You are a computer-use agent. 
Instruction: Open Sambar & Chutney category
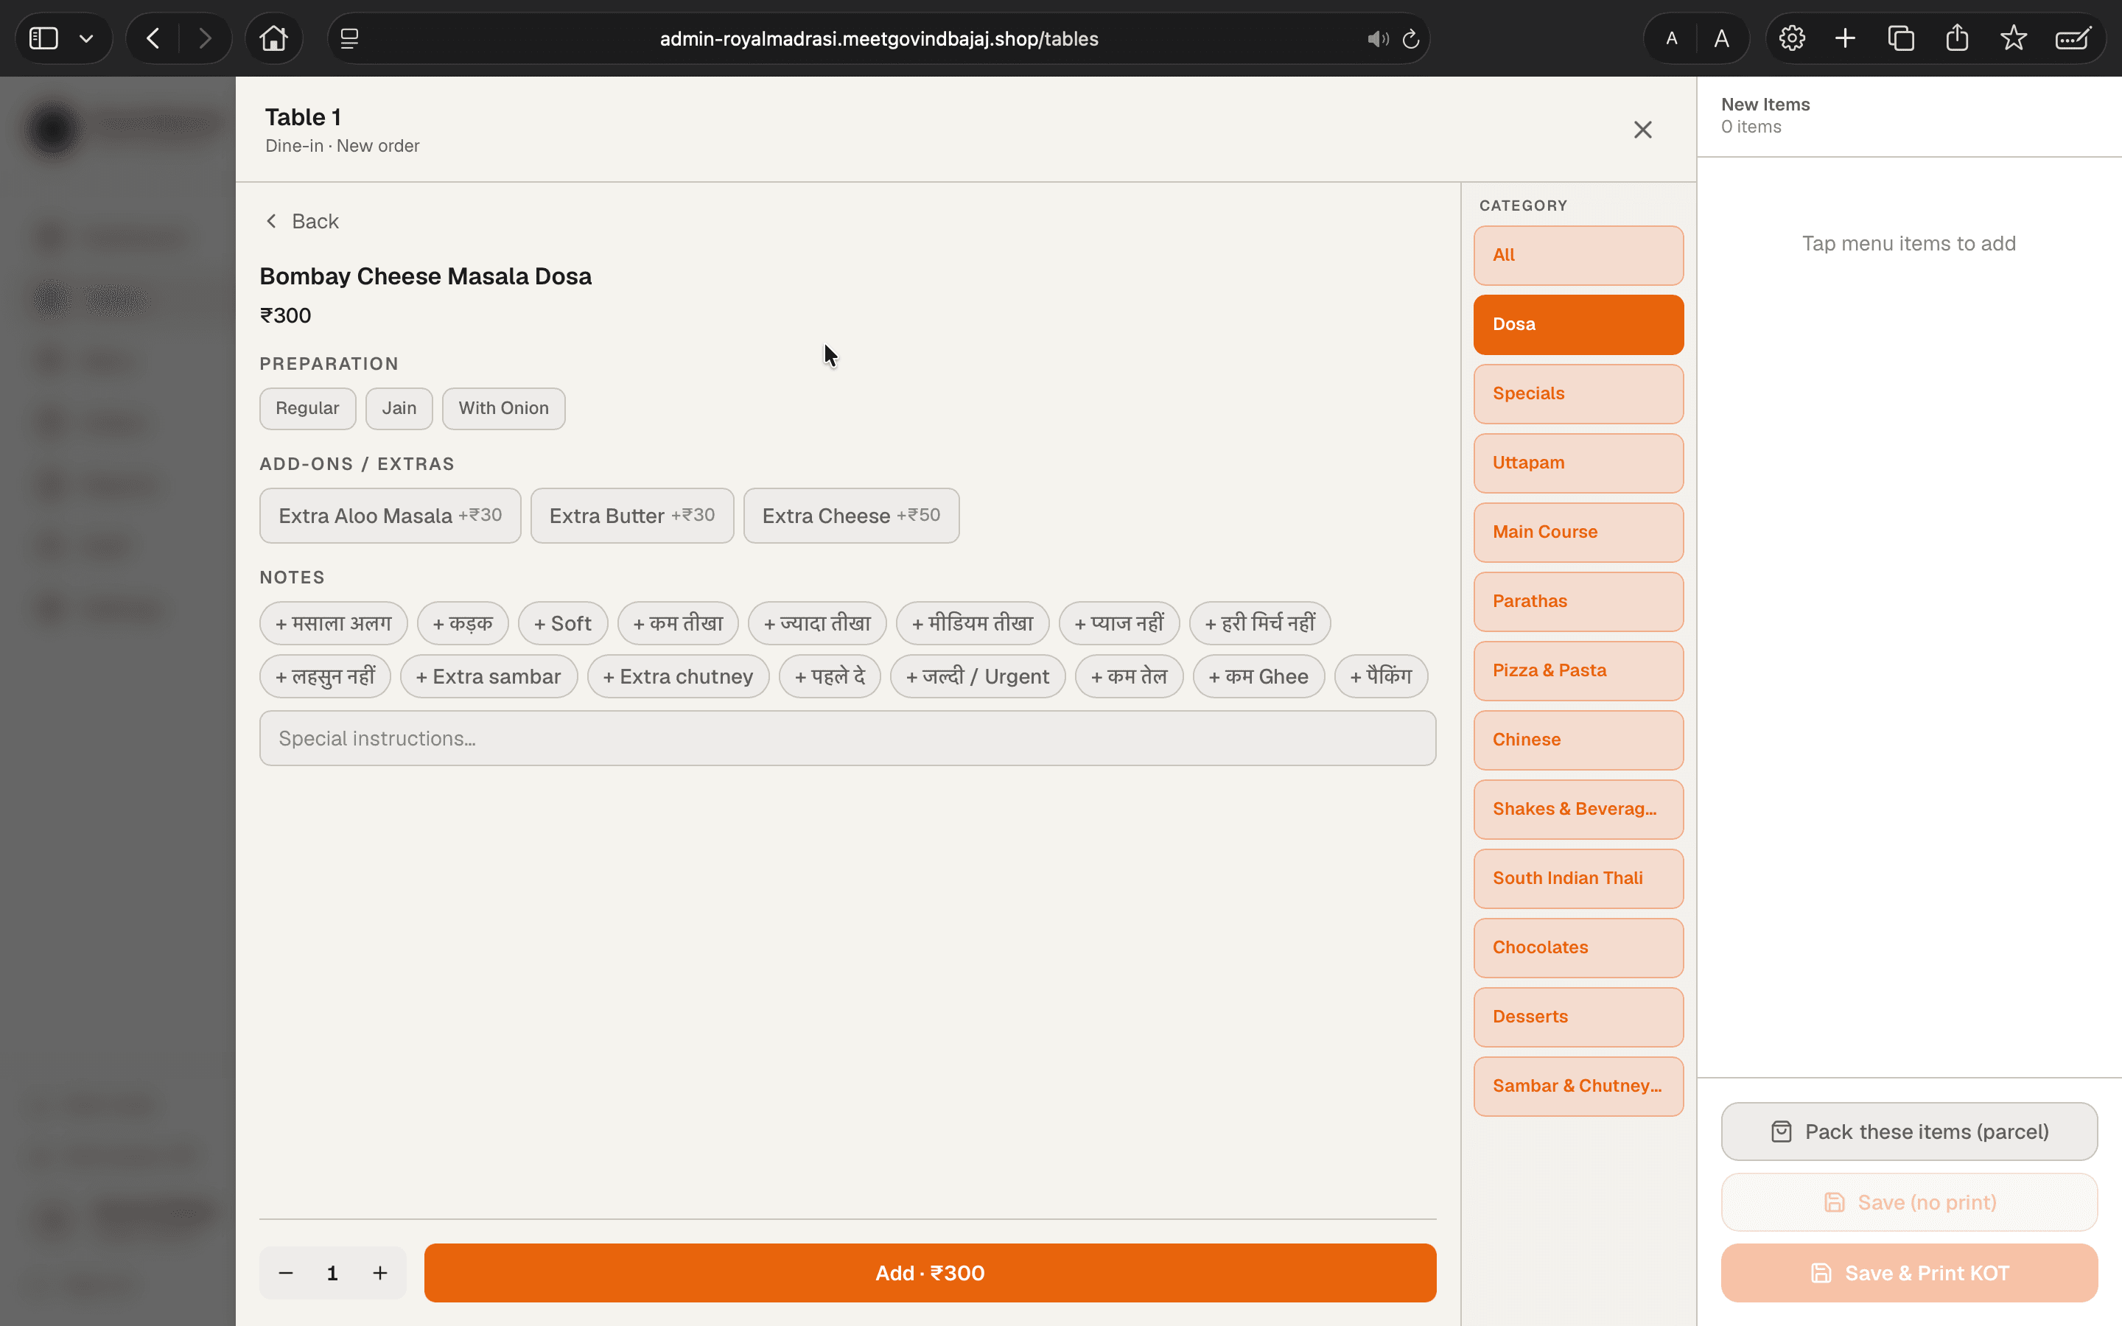tap(1578, 1087)
